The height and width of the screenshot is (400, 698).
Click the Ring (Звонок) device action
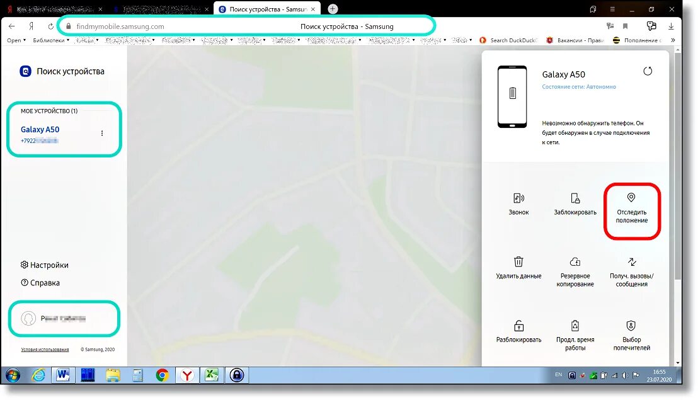(518, 204)
